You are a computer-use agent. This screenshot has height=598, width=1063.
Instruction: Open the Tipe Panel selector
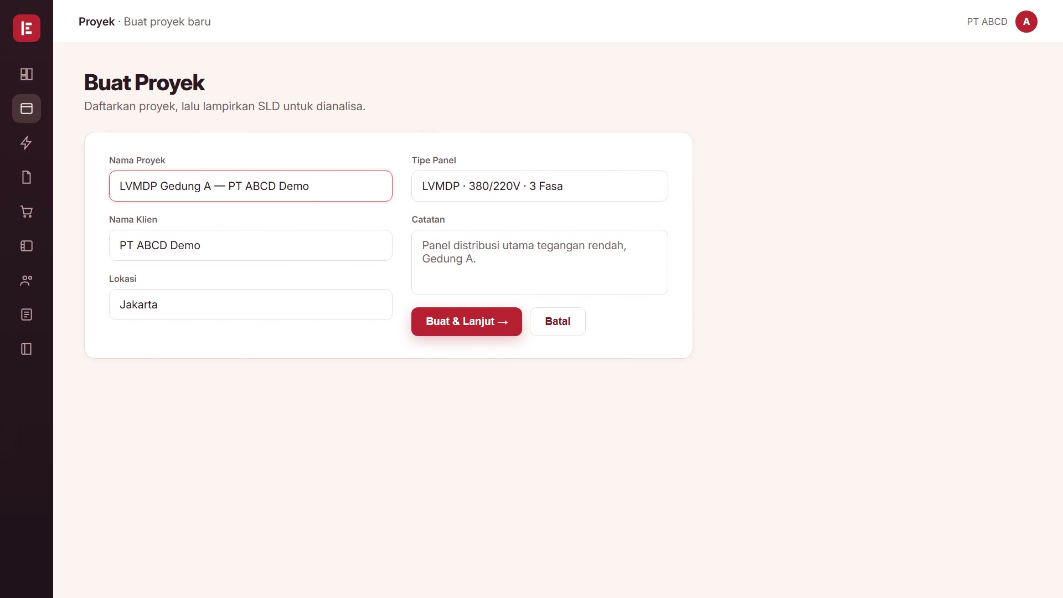coord(539,186)
